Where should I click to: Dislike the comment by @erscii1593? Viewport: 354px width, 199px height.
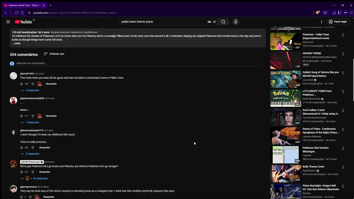(x=33, y=84)
